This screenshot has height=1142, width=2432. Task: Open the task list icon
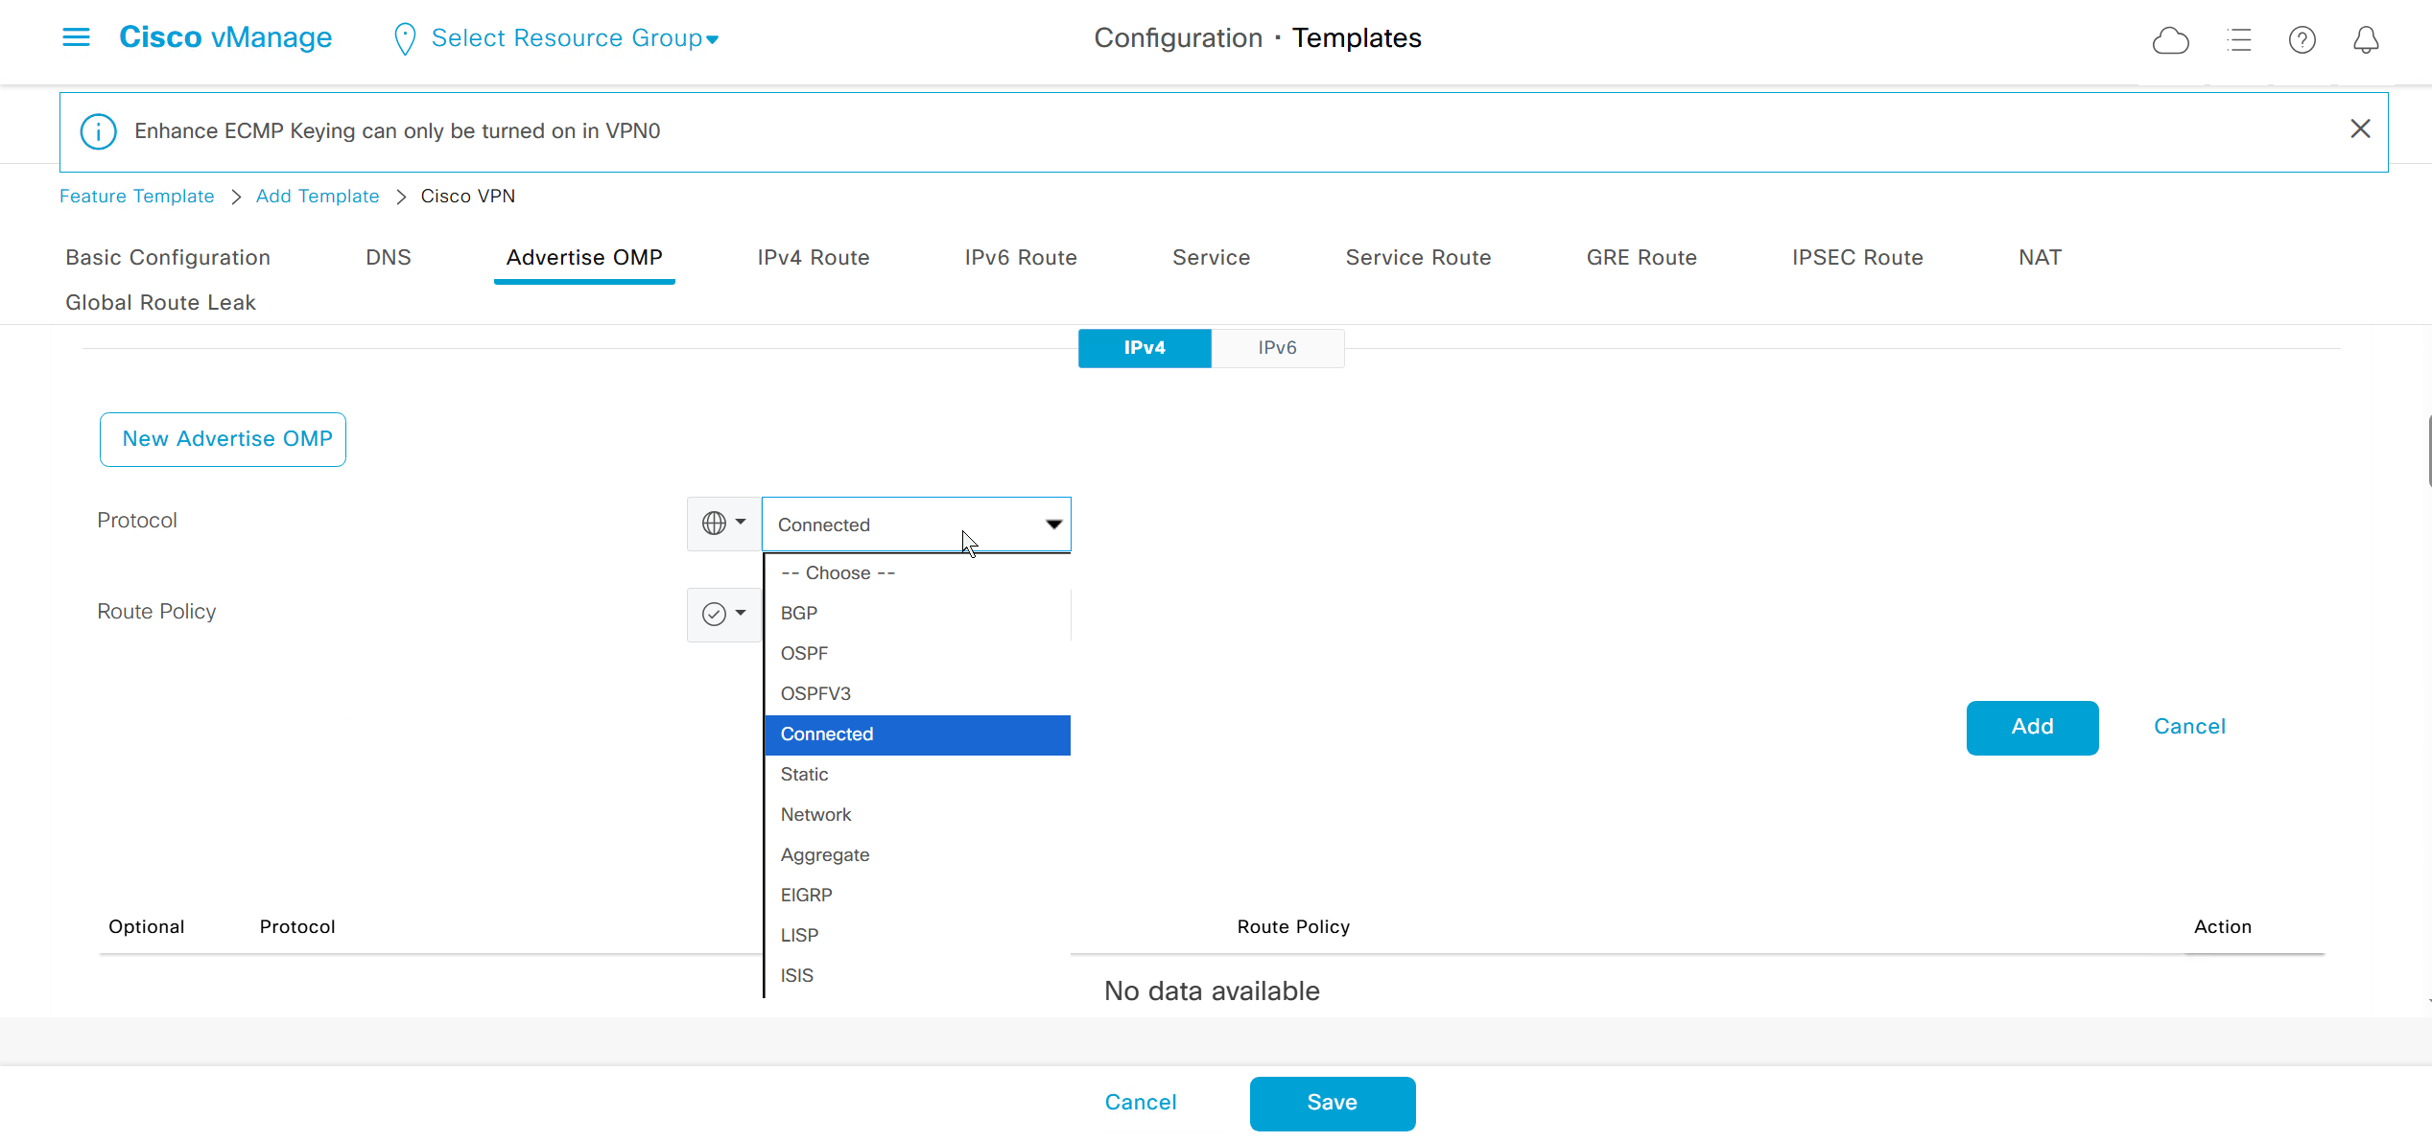point(2239,40)
